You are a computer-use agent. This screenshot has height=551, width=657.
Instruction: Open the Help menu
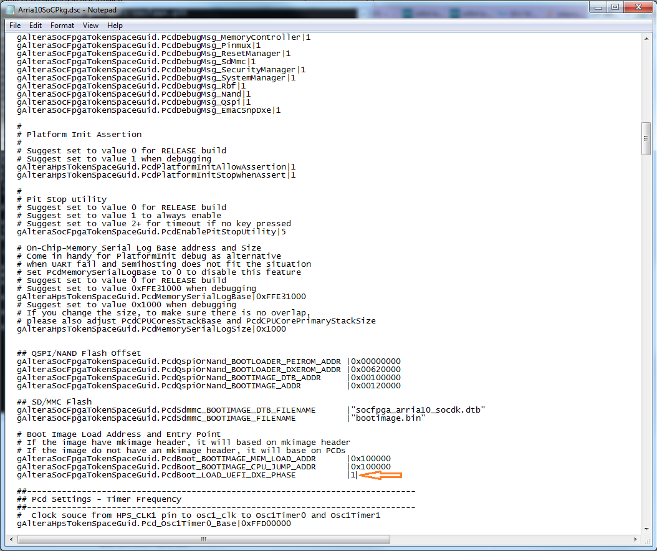click(115, 26)
